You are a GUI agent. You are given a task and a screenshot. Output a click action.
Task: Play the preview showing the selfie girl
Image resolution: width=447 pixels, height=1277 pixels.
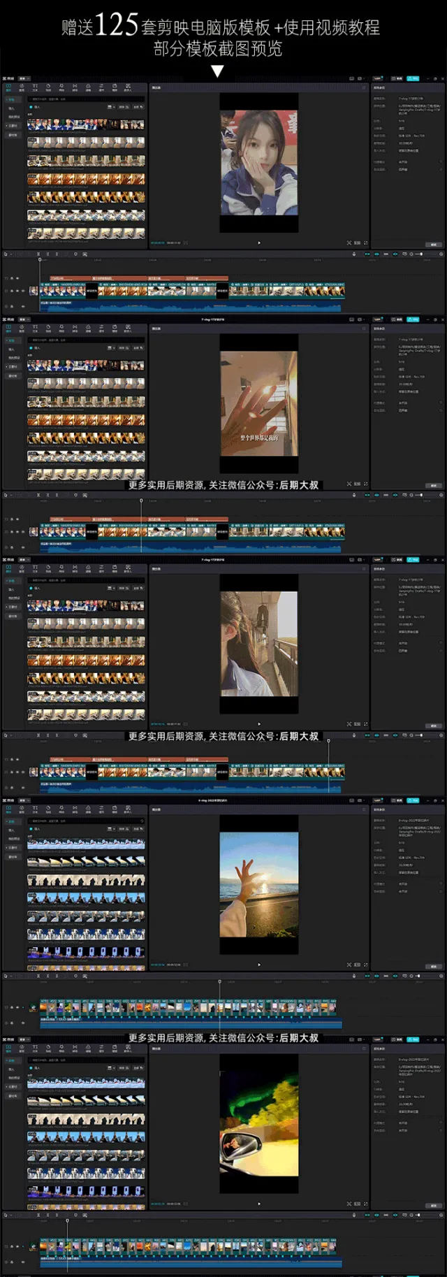(x=259, y=243)
